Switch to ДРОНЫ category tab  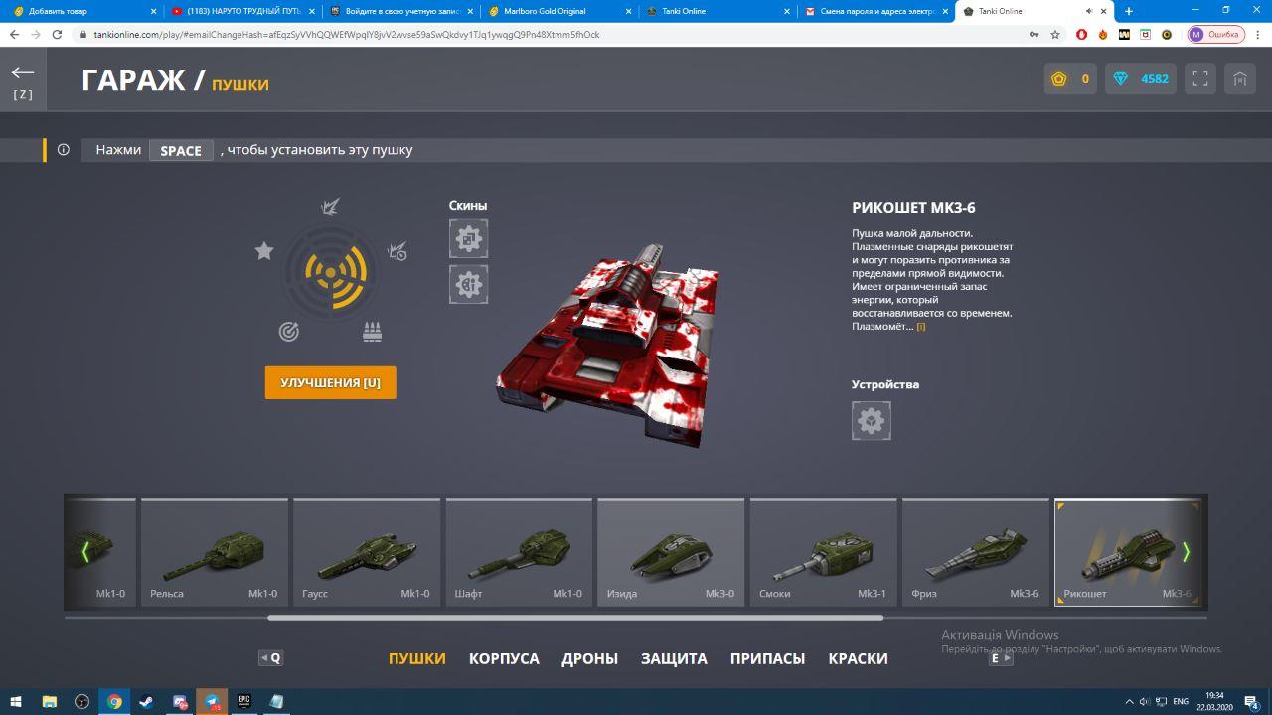pyautogui.click(x=589, y=658)
